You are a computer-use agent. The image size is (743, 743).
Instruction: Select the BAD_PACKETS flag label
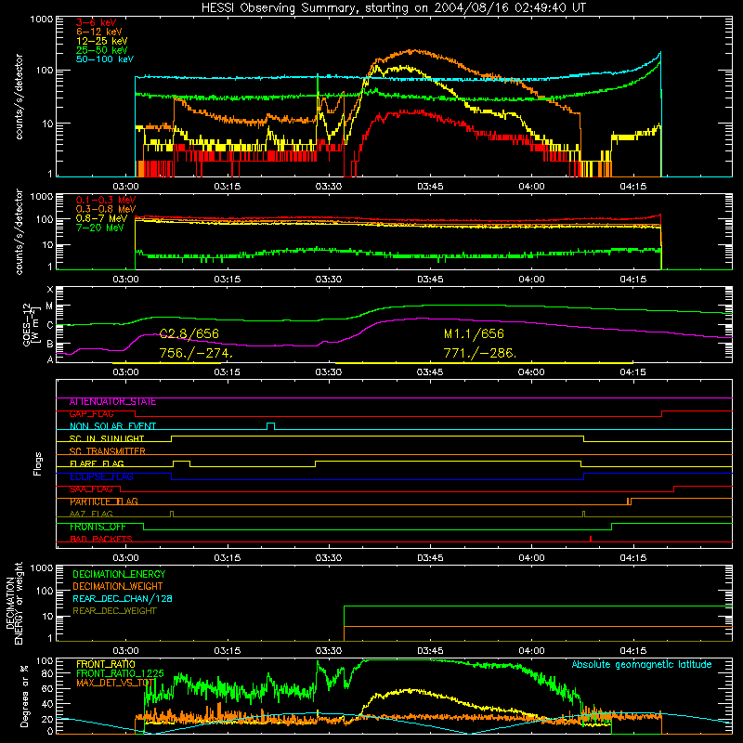101,540
